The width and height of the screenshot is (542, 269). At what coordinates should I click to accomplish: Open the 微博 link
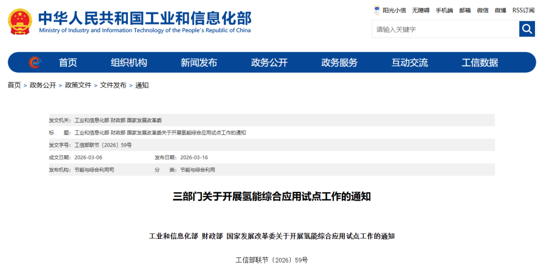(500, 11)
